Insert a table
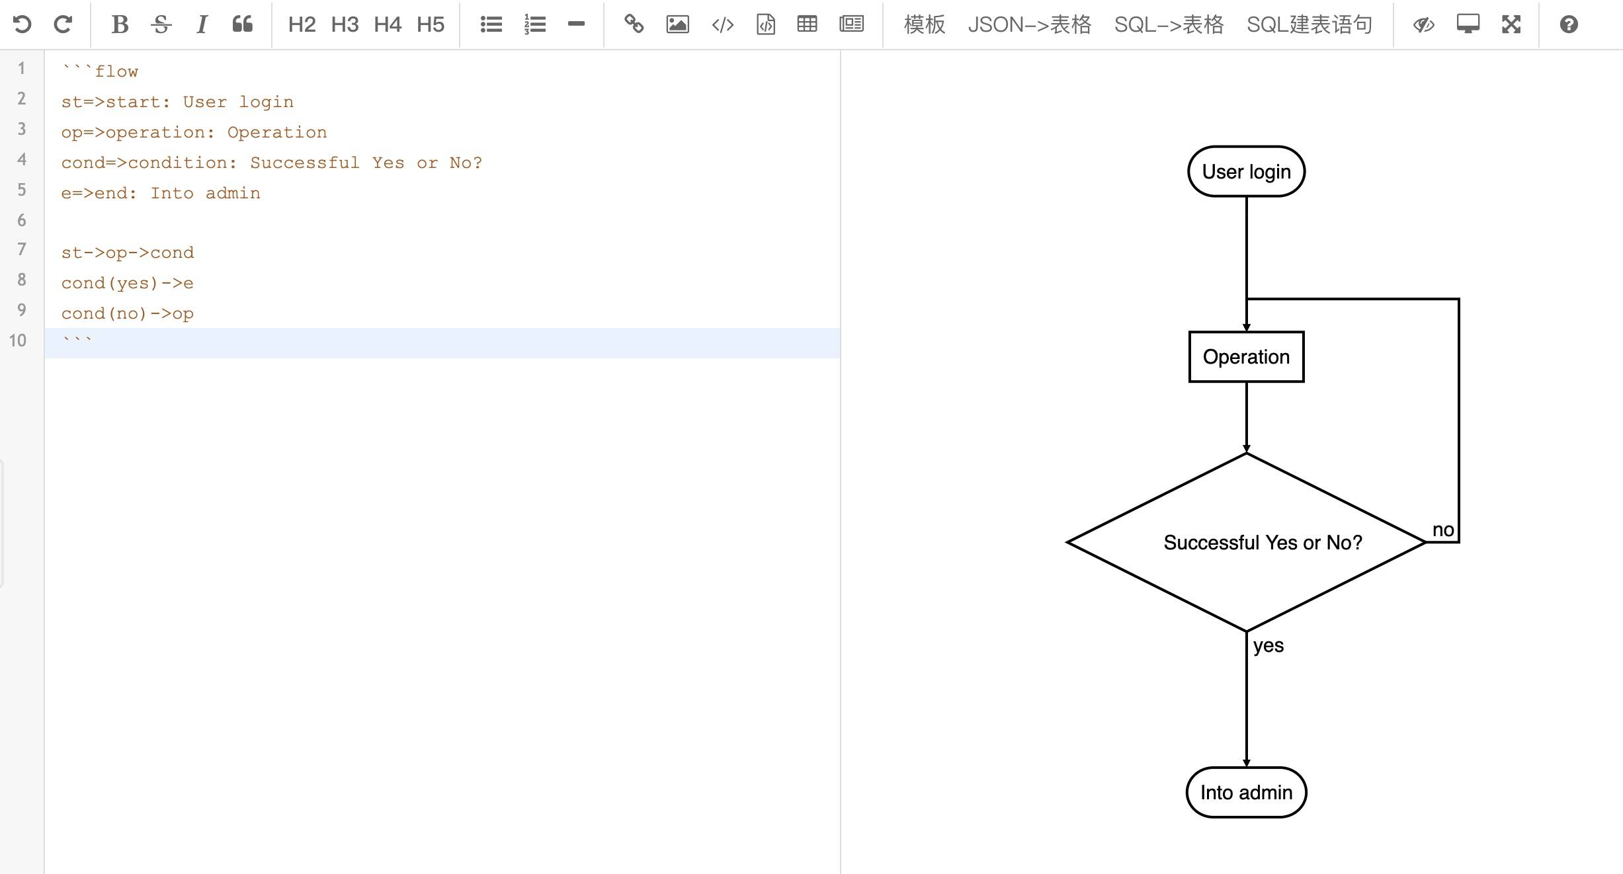The height and width of the screenshot is (874, 1623). 807,24
